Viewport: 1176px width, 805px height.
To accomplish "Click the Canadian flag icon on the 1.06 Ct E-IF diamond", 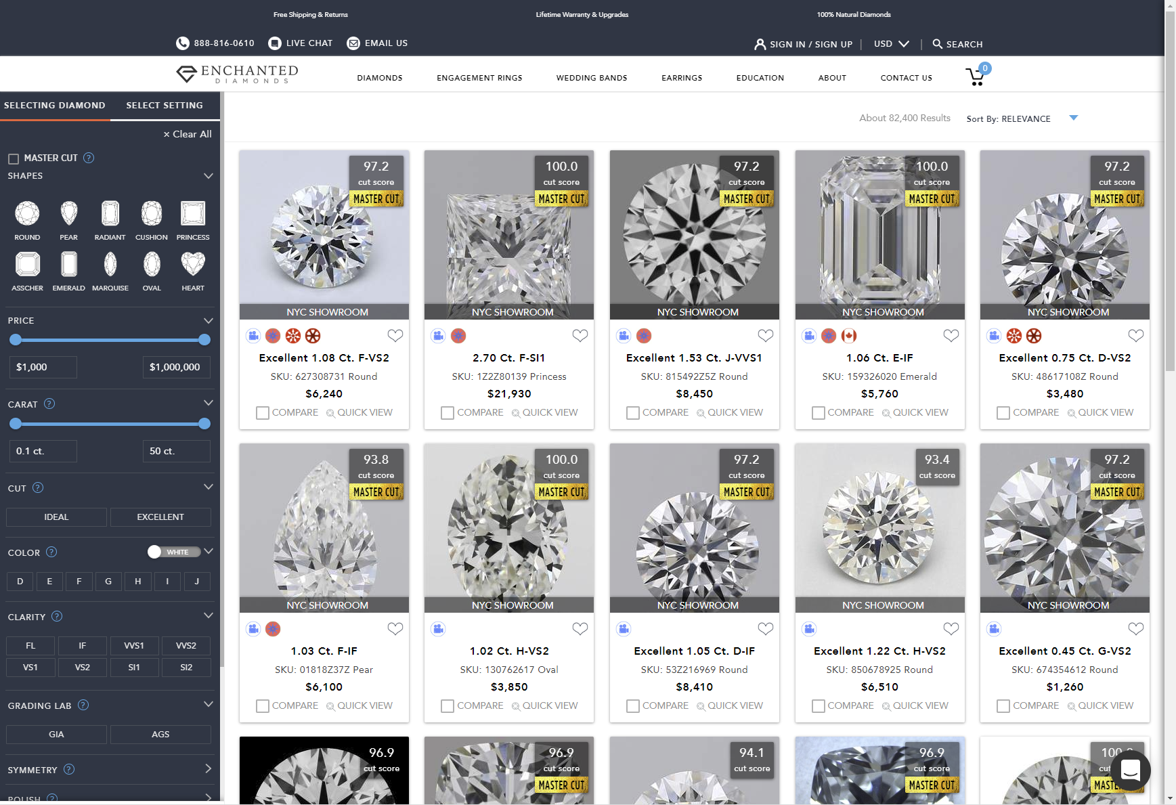I will pos(849,335).
